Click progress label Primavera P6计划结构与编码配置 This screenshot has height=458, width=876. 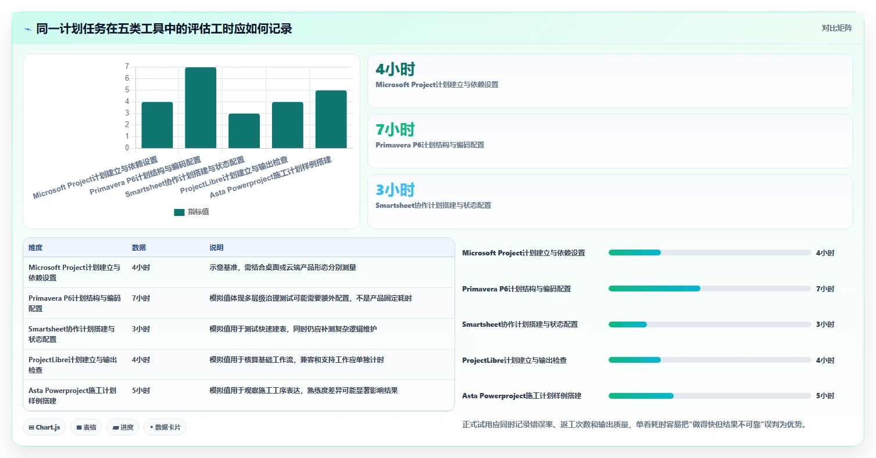(517, 289)
